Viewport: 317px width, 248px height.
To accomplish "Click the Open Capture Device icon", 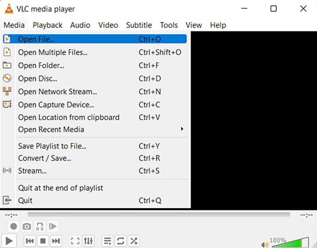I will (7, 104).
